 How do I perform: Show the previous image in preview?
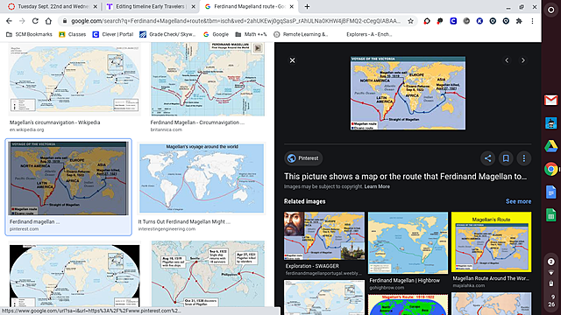507,60
